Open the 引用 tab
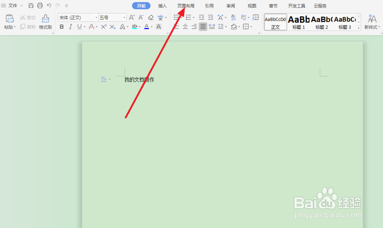This screenshot has height=228, width=383. [210, 6]
